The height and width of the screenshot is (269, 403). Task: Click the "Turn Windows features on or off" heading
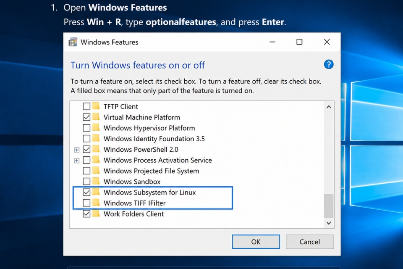pos(138,66)
